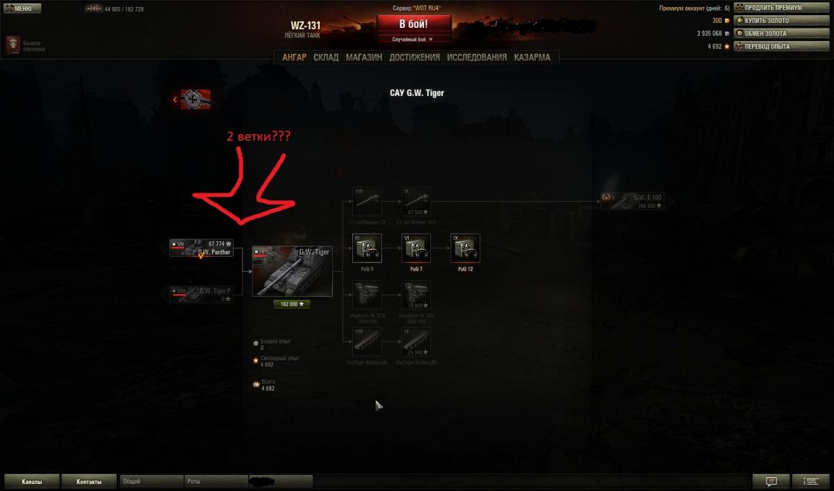834x491 pixels.
Task: Open the G.W. Panther predecessor node
Action: (x=202, y=248)
